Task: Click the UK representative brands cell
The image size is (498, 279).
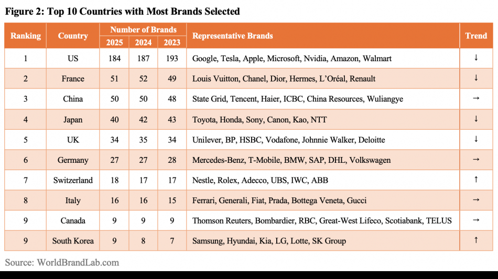Action: pyautogui.click(x=289, y=140)
